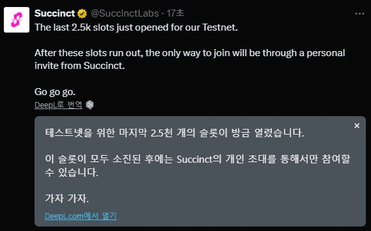
Task: Click the '테스트넷을 위한 마지막' translated sentence
Action: point(175,133)
